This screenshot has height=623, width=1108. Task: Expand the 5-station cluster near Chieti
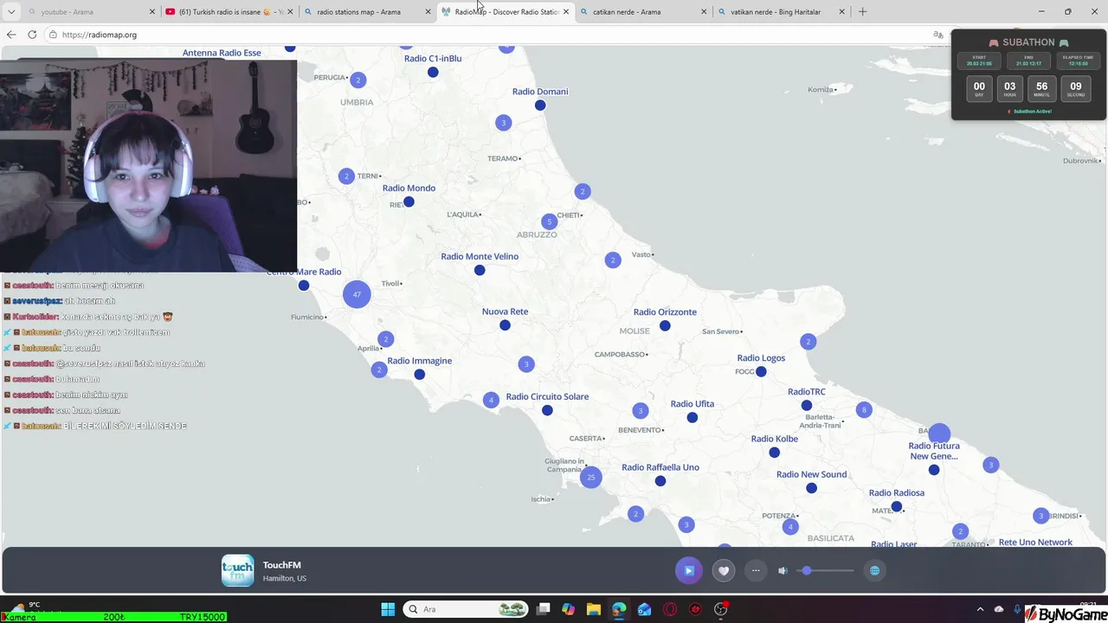549,222
